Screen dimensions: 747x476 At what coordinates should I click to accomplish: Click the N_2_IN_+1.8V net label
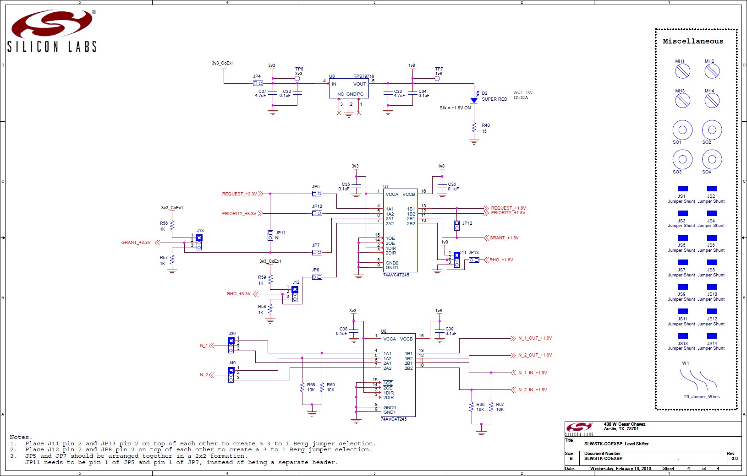[533, 390]
